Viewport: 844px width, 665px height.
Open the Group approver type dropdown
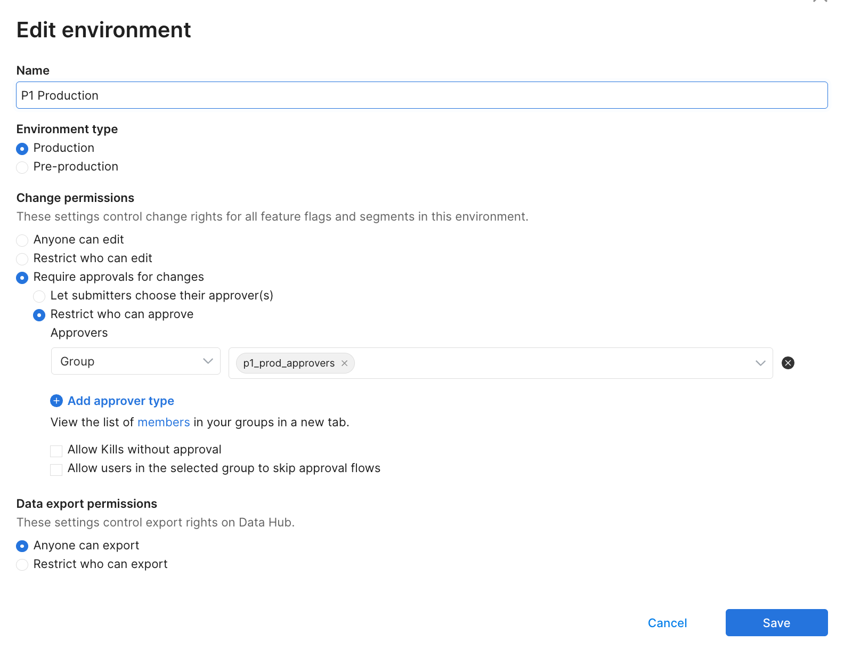click(x=135, y=361)
